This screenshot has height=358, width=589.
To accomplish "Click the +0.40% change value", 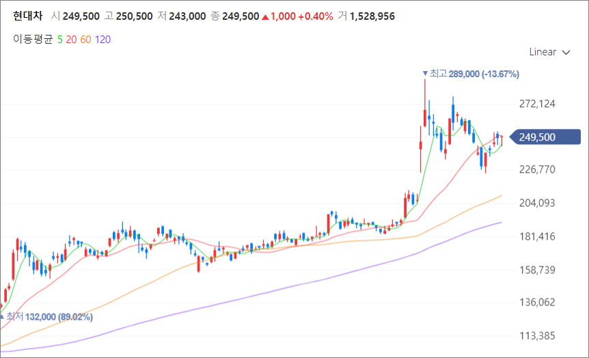I will 316,16.
